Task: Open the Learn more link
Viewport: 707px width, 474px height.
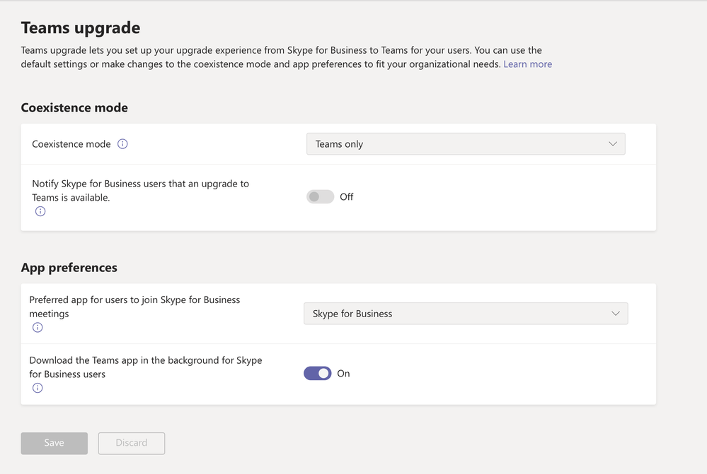Action: point(527,64)
